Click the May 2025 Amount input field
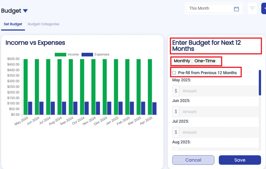Image resolution: width=266 pixels, height=169 pixels. [218, 91]
